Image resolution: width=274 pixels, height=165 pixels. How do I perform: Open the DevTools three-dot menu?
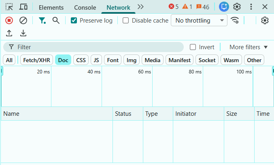(x=251, y=7)
